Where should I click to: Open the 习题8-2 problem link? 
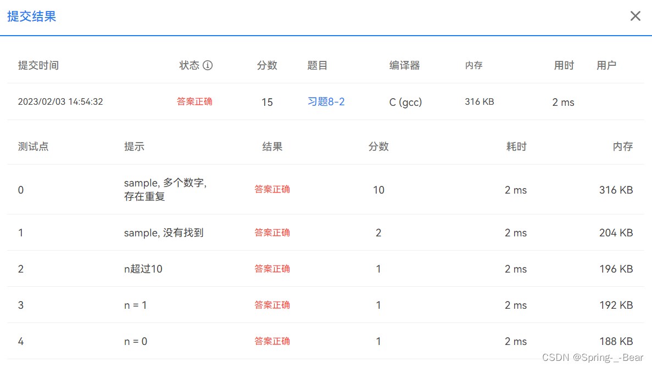click(x=326, y=102)
